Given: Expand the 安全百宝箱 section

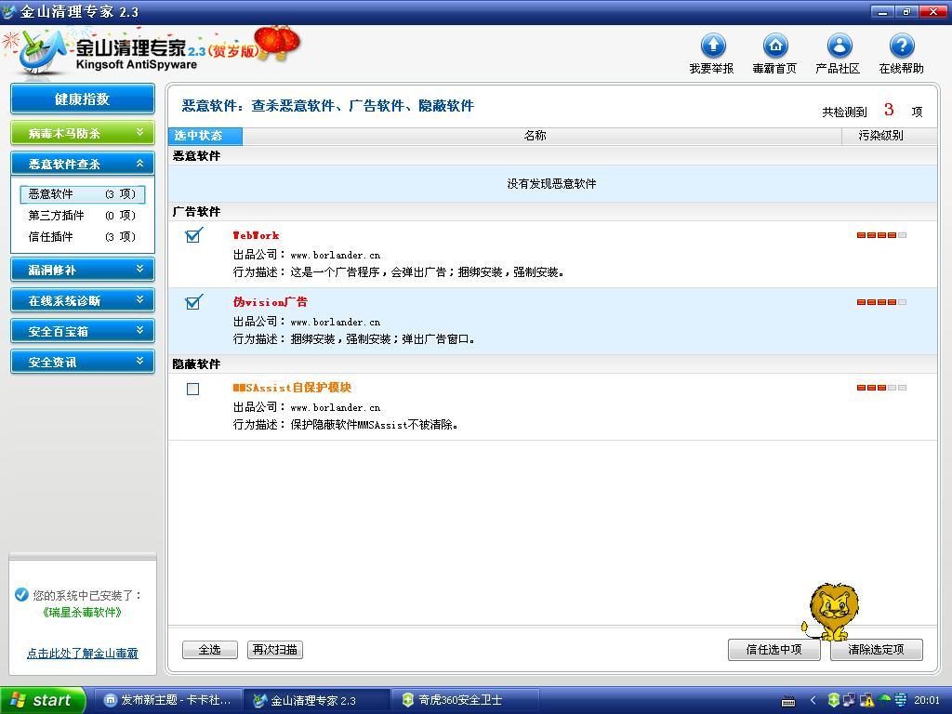Looking at the screenshot, I should click(x=83, y=331).
